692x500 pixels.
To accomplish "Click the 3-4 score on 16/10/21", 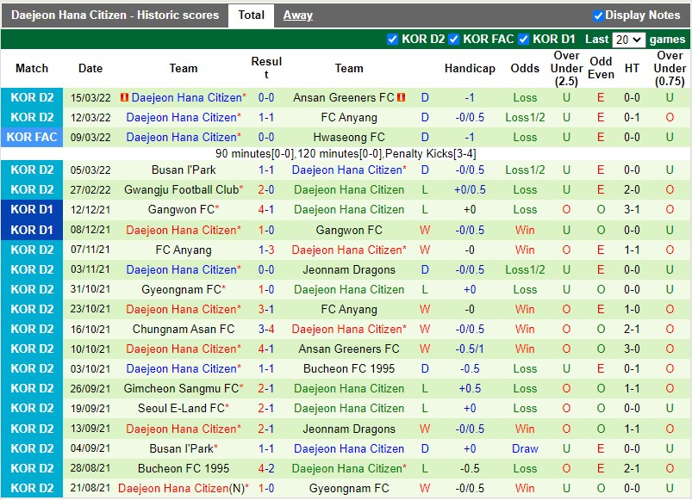I will click(266, 329).
